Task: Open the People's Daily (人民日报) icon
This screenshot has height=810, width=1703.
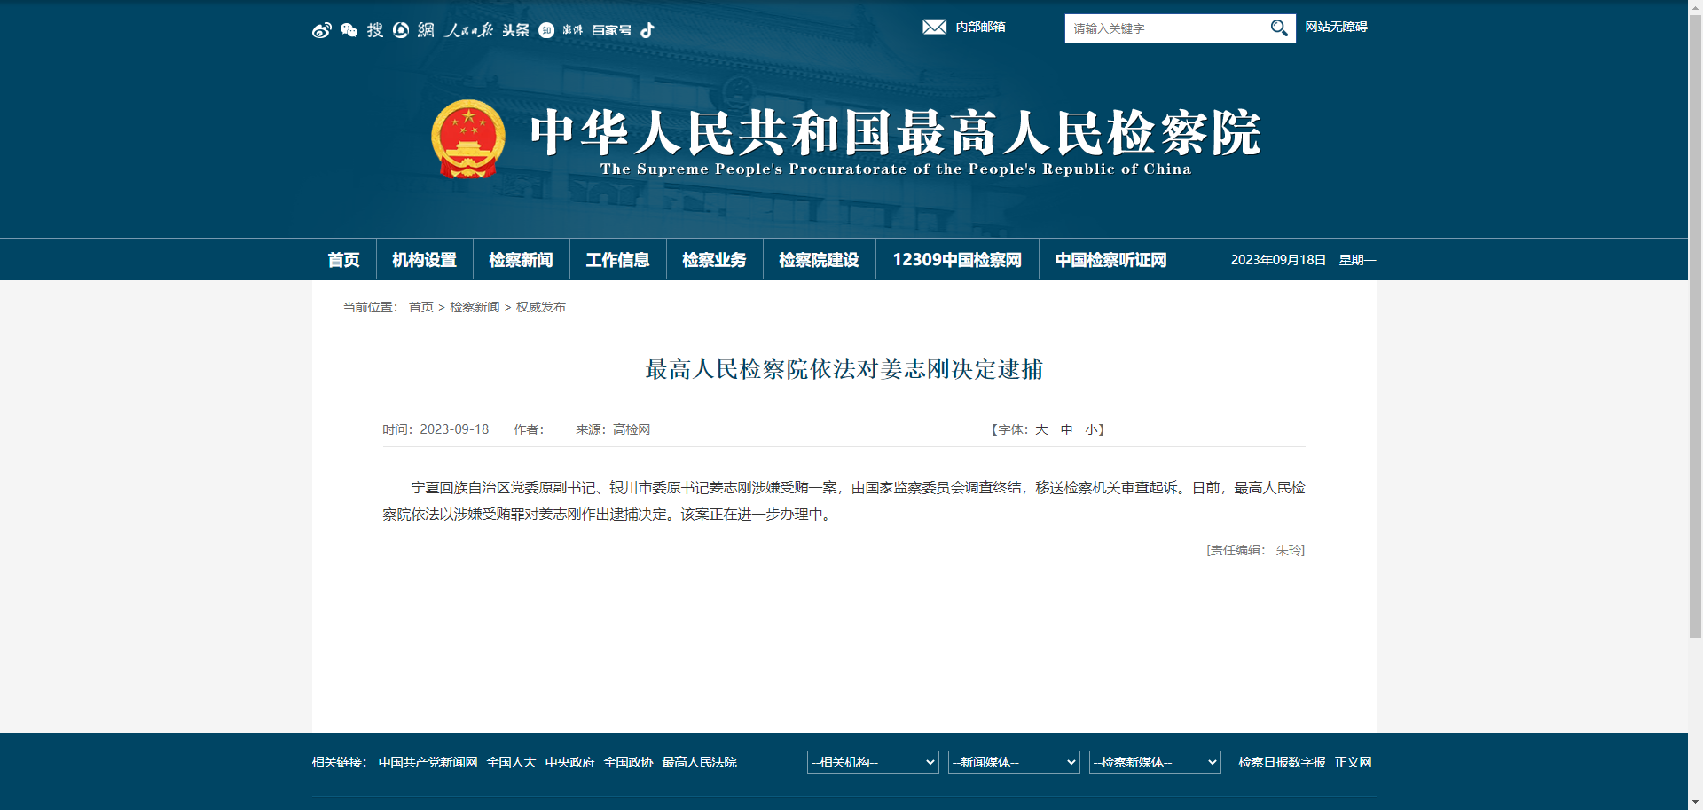Action: click(470, 29)
